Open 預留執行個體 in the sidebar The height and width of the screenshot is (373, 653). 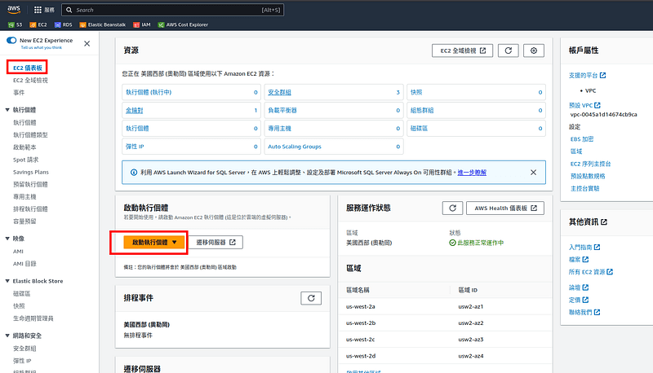(30, 184)
